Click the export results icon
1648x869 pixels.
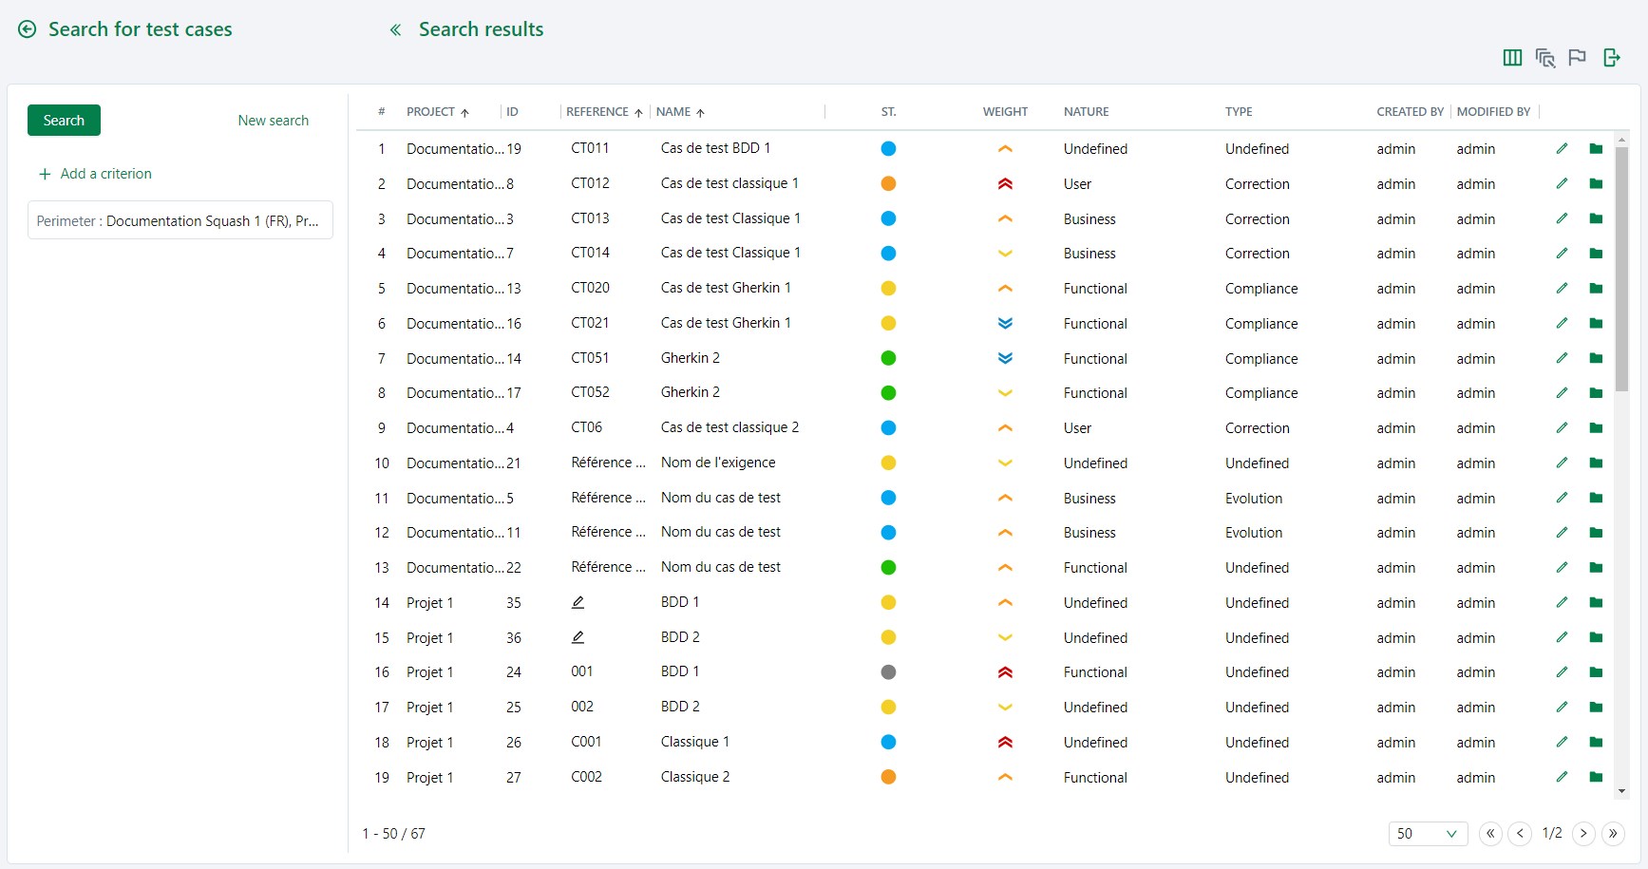tap(1611, 58)
